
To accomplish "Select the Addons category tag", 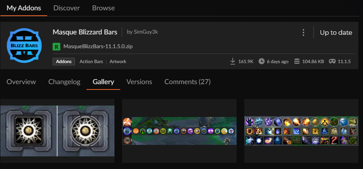I will [64, 62].
